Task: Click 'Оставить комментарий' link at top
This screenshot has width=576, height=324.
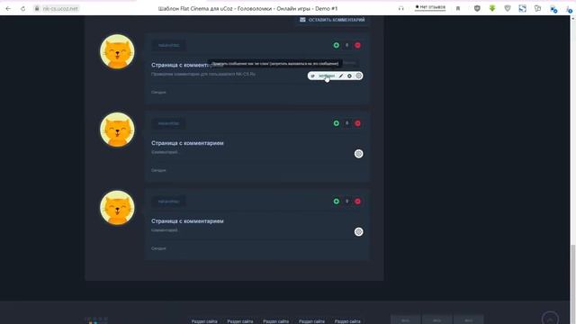Action: (x=337, y=20)
